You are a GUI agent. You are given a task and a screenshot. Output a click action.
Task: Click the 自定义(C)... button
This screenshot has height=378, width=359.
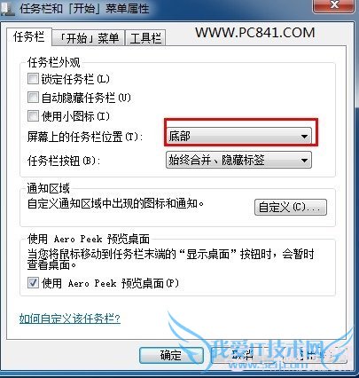coord(291,207)
